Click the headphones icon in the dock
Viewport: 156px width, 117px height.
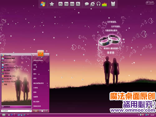pyautogui.click(x=98, y=4)
